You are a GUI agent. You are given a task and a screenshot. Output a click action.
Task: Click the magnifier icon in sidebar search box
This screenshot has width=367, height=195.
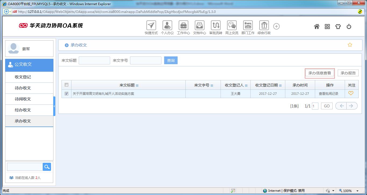coord(47,167)
